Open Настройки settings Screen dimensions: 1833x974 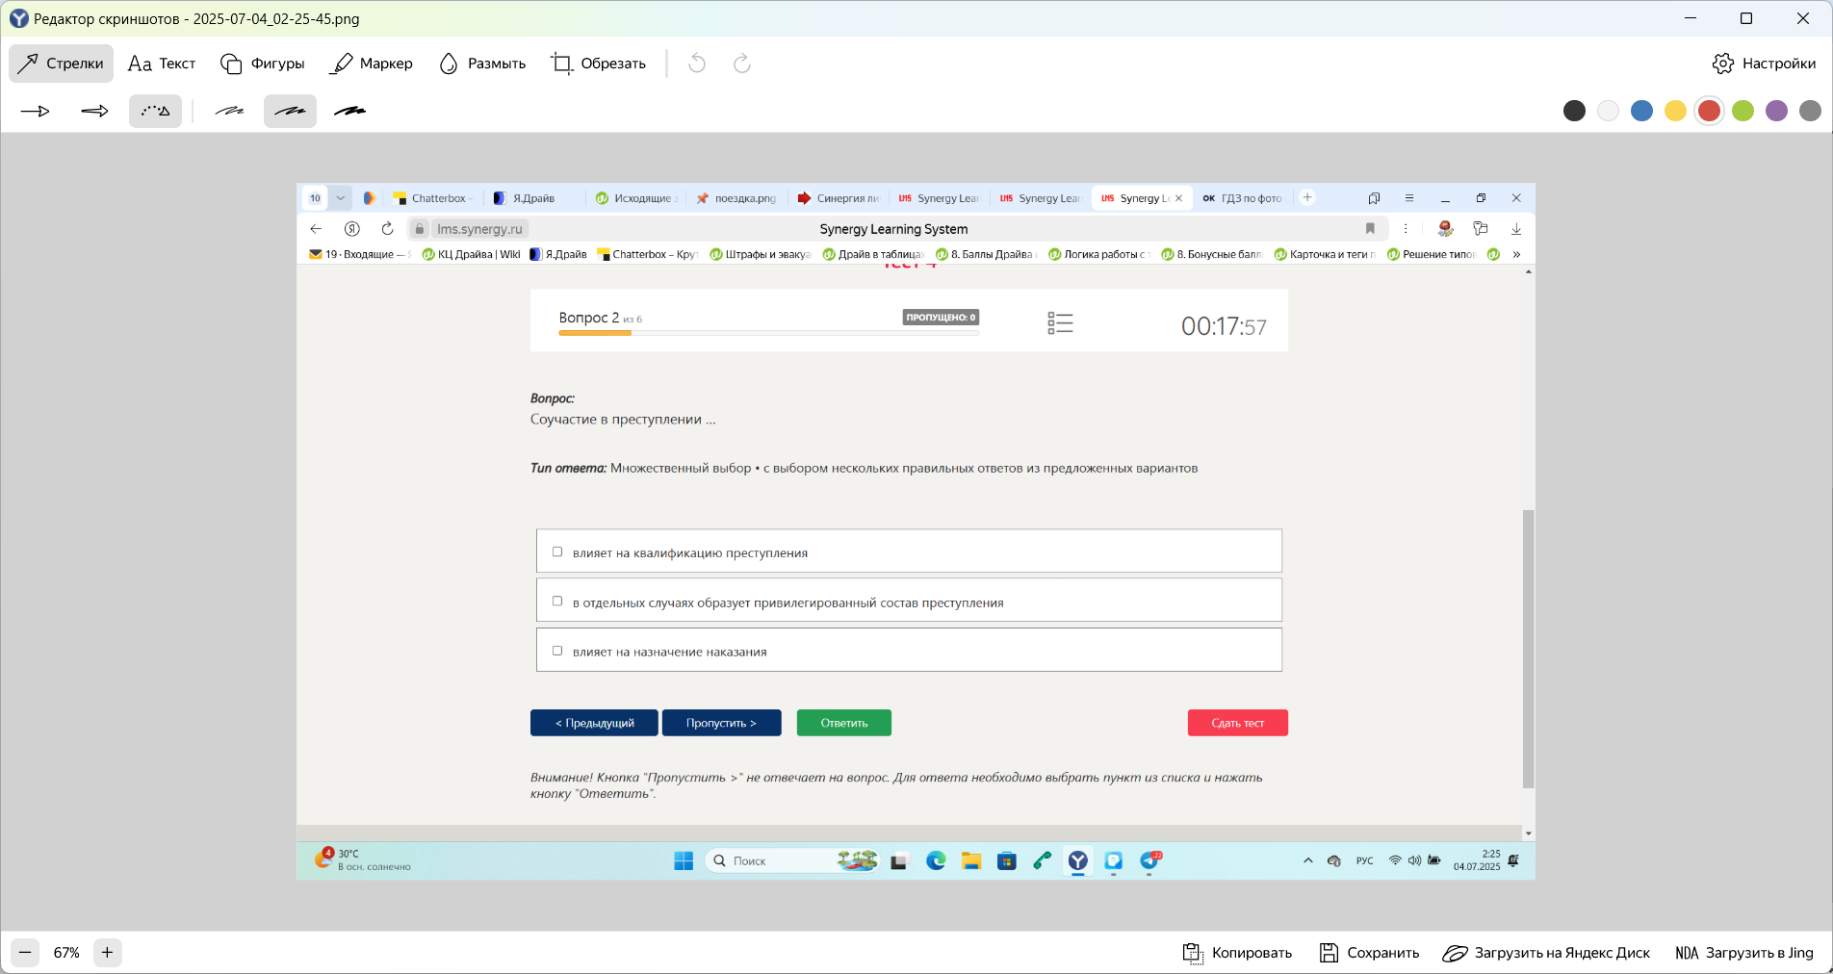click(x=1765, y=64)
